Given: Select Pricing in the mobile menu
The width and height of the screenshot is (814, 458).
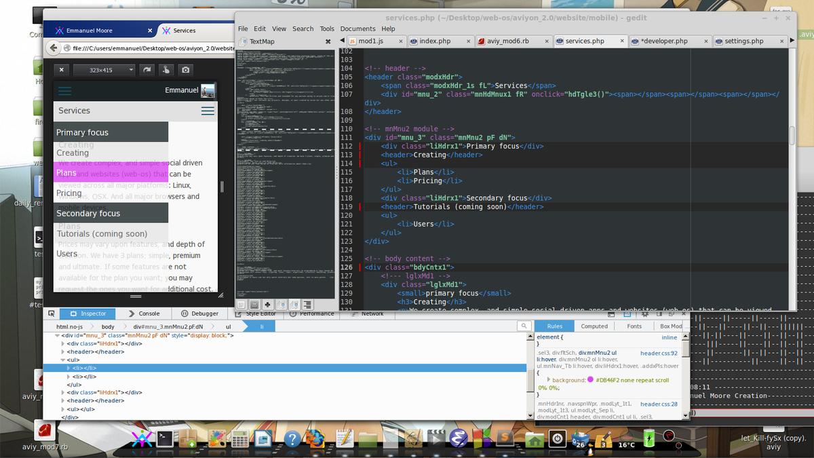Looking at the screenshot, I should pyautogui.click(x=111, y=193).
